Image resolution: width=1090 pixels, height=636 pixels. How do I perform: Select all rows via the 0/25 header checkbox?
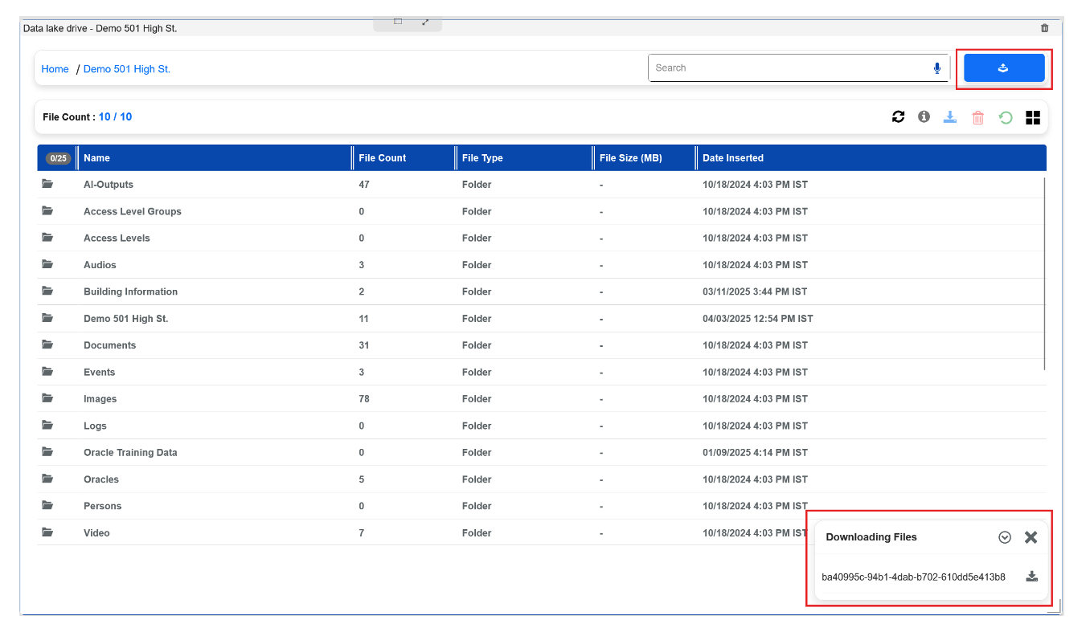pyautogui.click(x=57, y=157)
